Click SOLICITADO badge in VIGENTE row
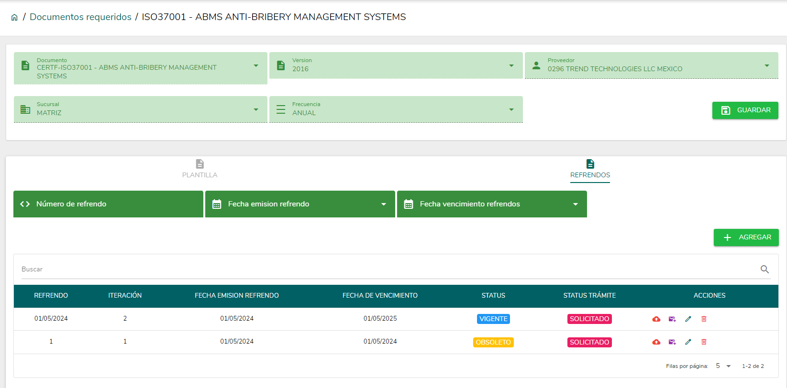Screen dimensions: 787x388 click(589, 319)
